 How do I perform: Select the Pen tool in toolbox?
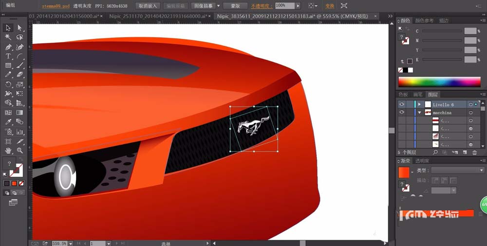tap(8, 47)
